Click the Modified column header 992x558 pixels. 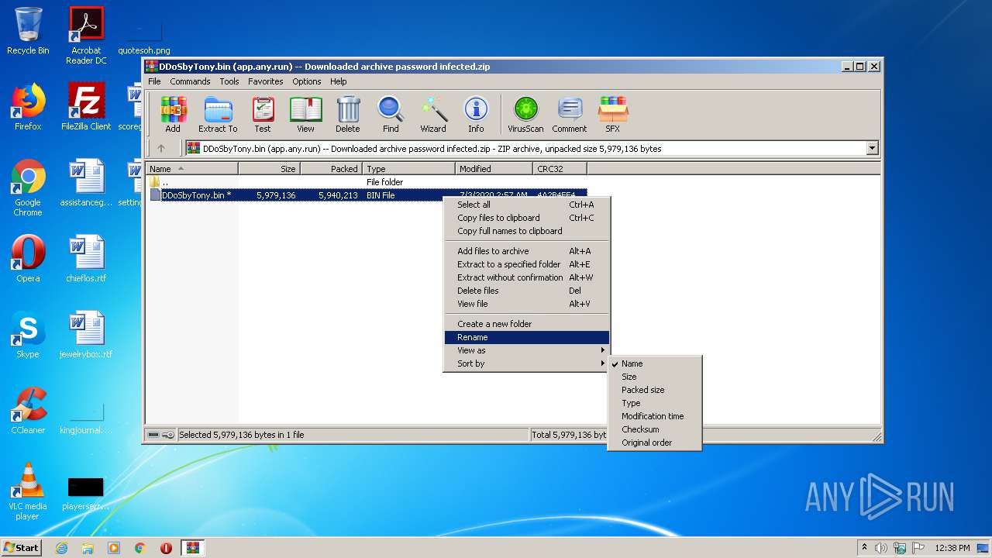click(x=494, y=168)
